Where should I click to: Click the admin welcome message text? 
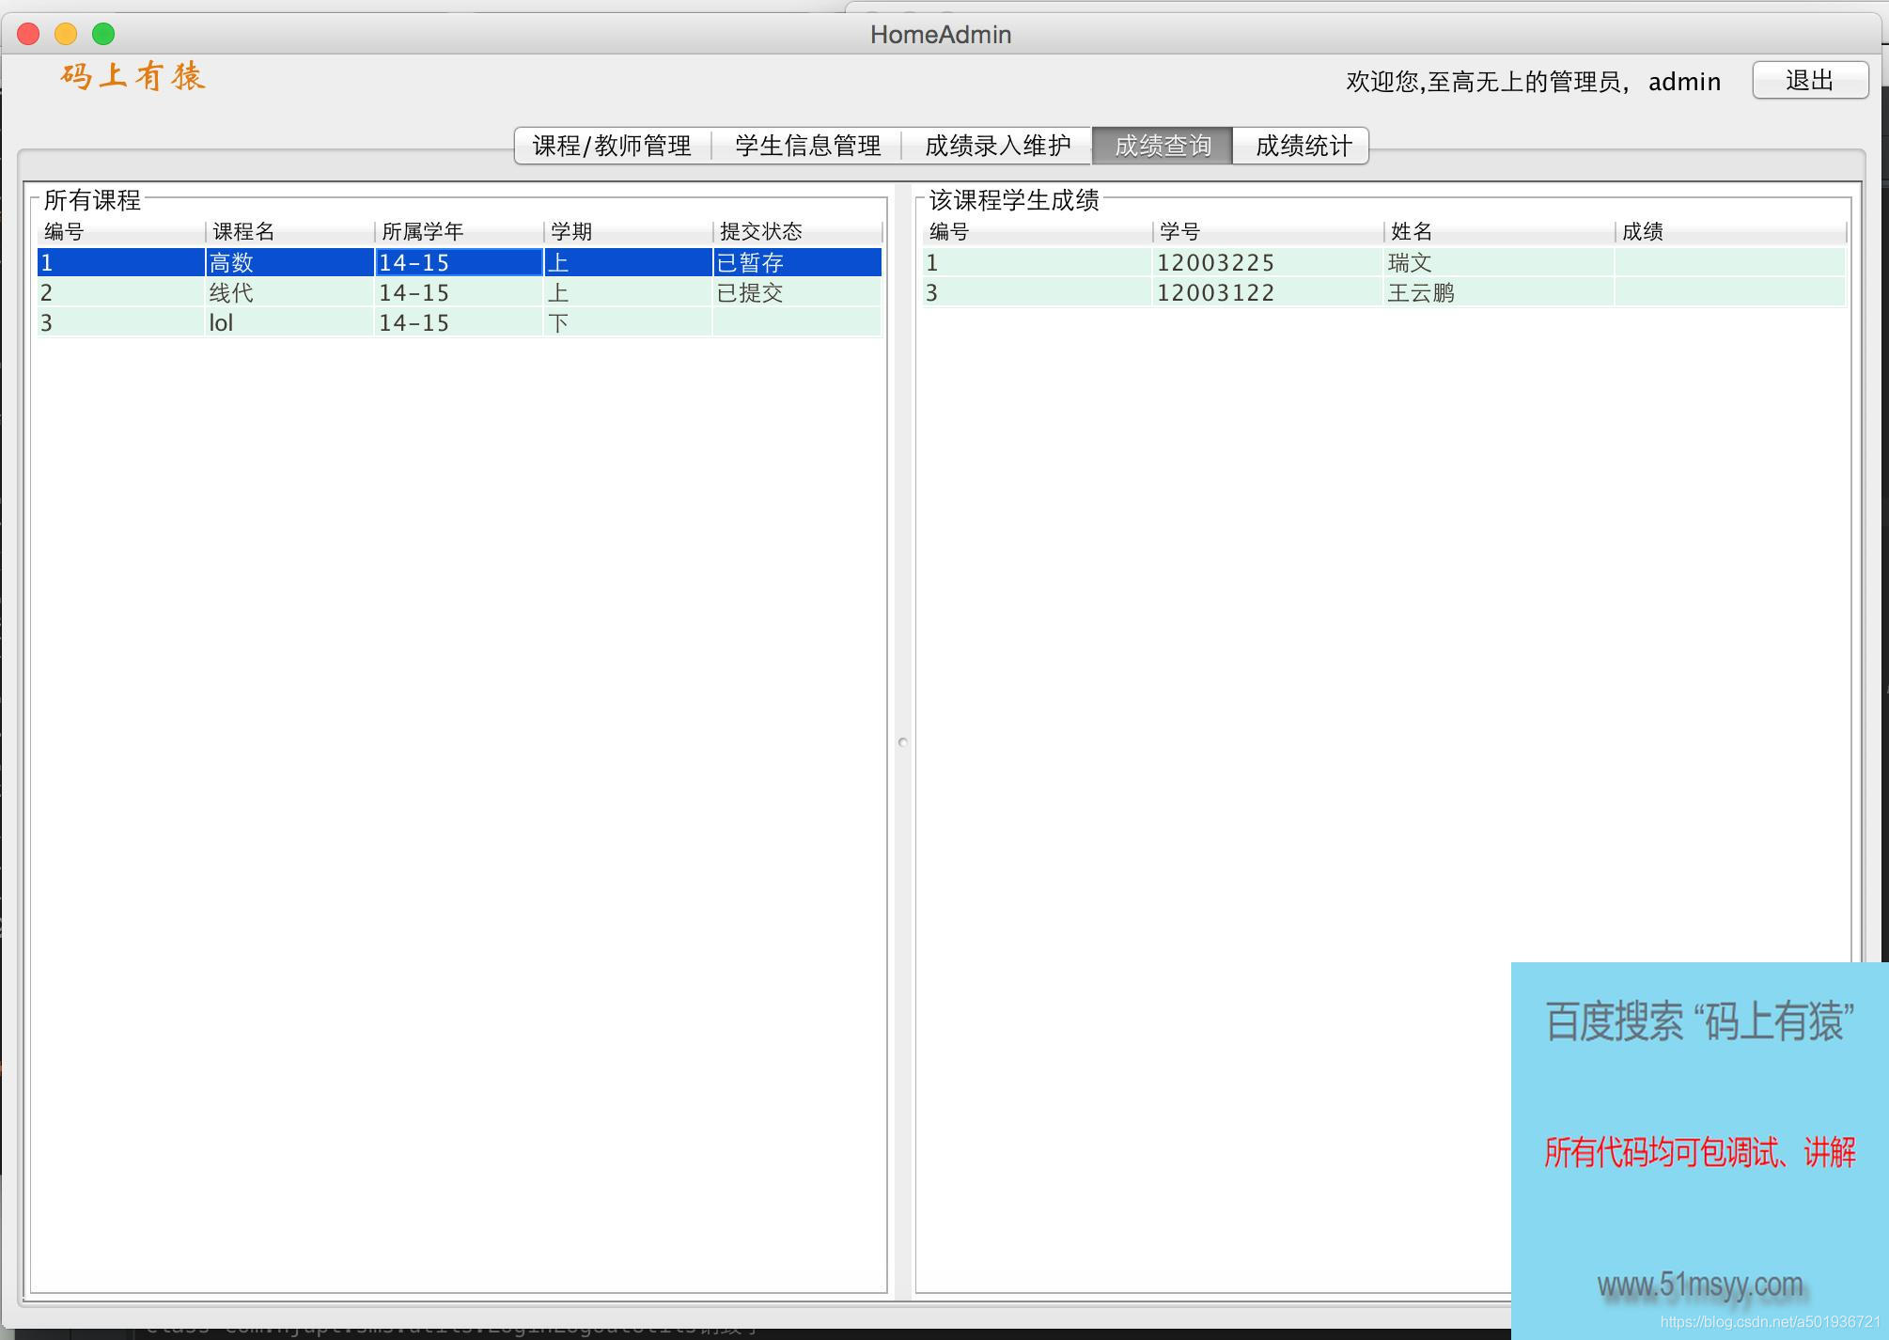click(1533, 82)
